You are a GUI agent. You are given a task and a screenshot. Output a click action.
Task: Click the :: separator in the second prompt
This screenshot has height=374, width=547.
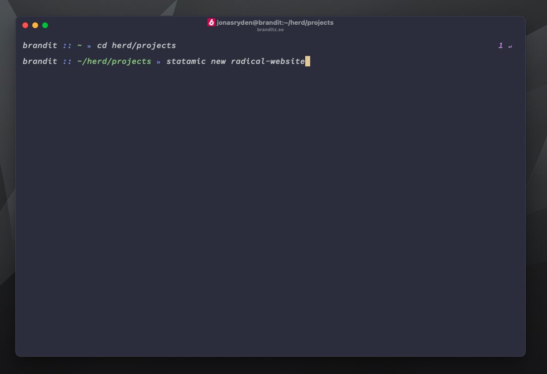coord(66,61)
